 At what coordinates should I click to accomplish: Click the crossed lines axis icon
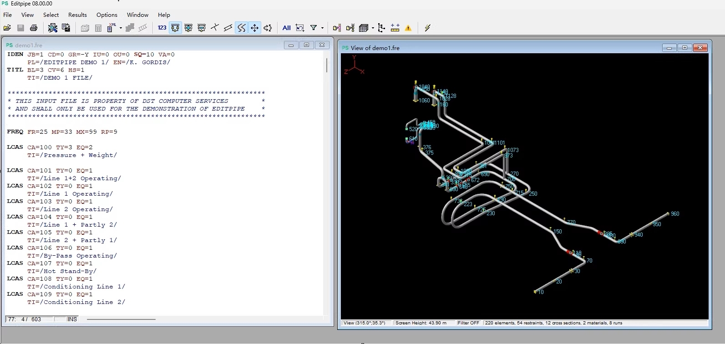click(x=215, y=28)
